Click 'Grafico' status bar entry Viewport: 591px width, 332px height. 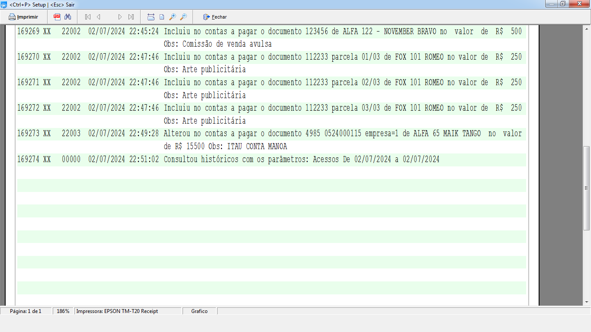[199, 311]
